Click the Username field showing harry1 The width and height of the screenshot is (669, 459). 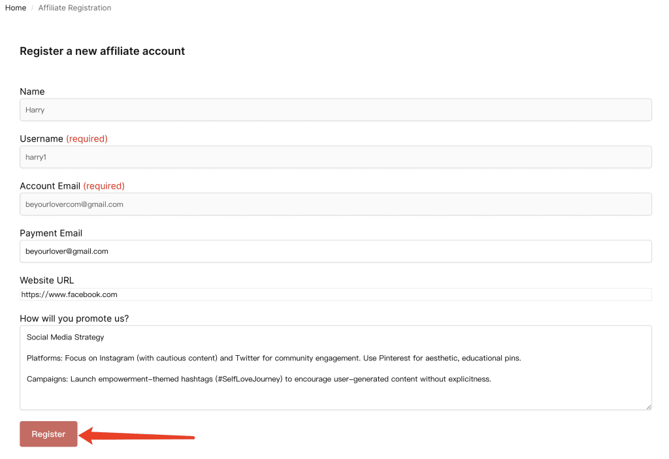click(x=335, y=157)
